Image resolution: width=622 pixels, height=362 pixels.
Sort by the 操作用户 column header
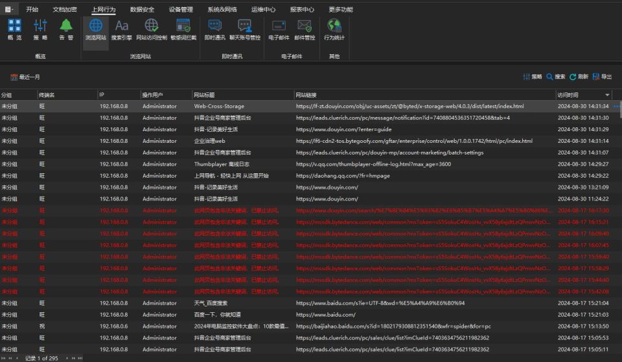click(x=167, y=95)
